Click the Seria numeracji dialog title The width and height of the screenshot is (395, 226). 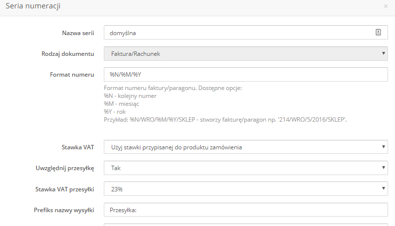coord(33,6)
